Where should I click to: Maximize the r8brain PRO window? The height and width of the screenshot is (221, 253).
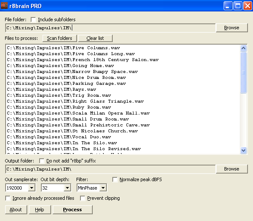pyautogui.click(x=238, y=6)
